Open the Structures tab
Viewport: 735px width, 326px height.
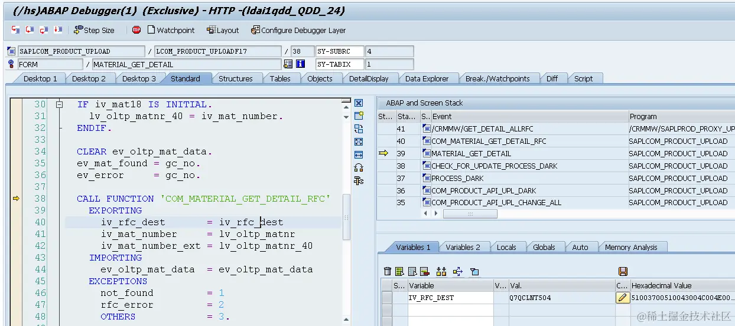pyautogui.click(x=235, y=78)
